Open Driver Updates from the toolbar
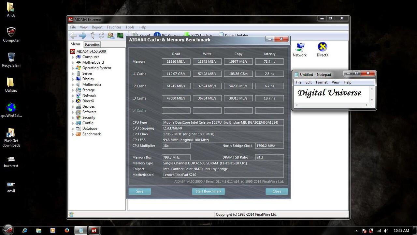This screenshot has width=417, height=235. pos(234,35)
